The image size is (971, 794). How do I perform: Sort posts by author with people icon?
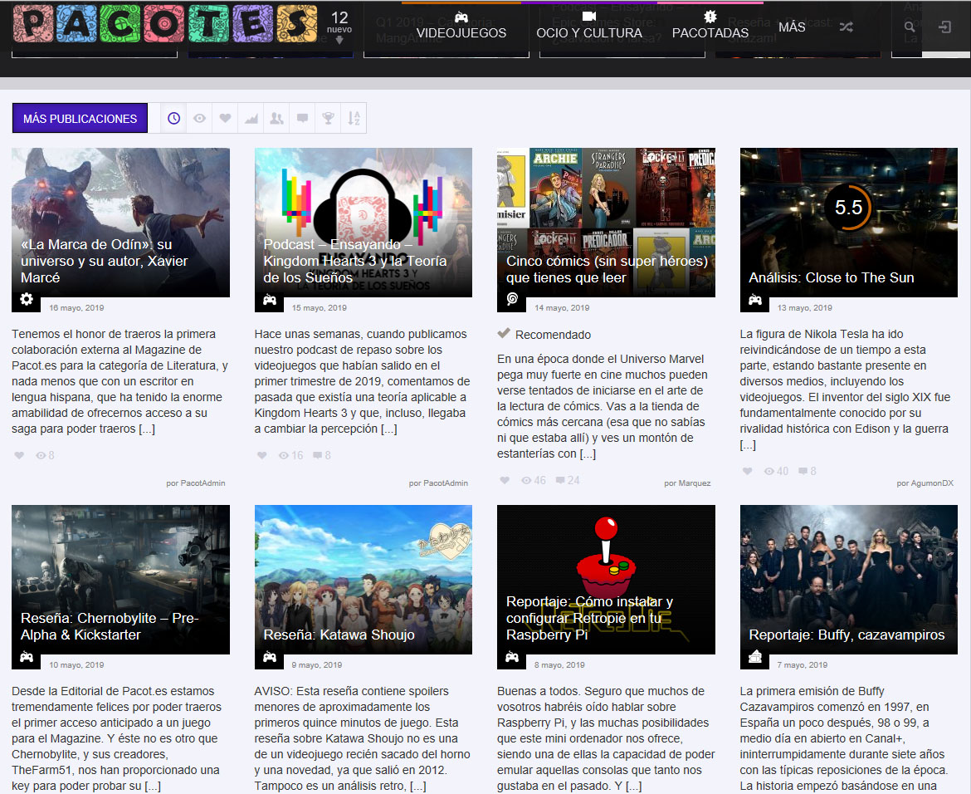[x=276, y=118]
